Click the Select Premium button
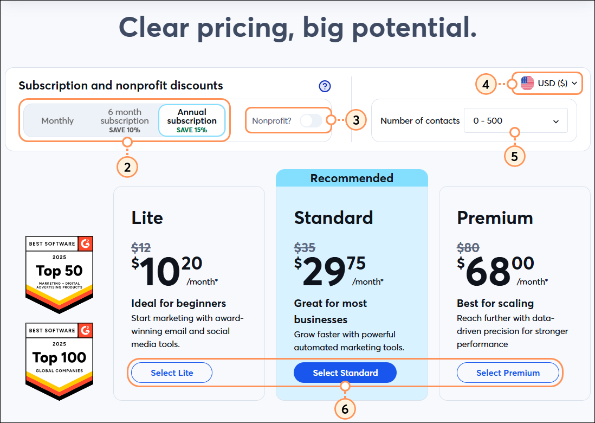Viewport: 595px width, 423px height. click(x=508, y=373)
